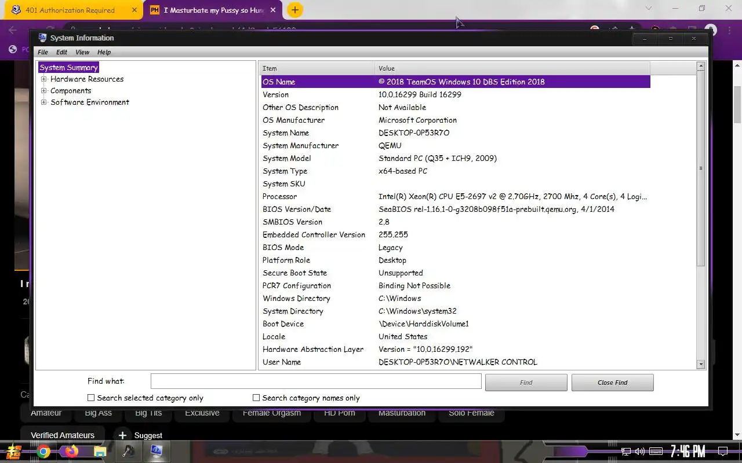
Task: Open the browser tab search chevron
Action: coord(649,9)
